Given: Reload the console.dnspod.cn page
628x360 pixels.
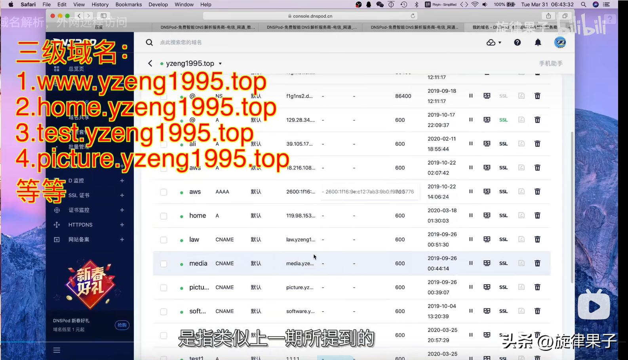Looking at the screenshot, I should pos(413,16).
